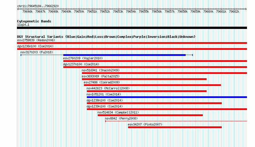255x147 pixels.
Task: Click the 79657k ruler tick label
Action: (x=170, y=11)
